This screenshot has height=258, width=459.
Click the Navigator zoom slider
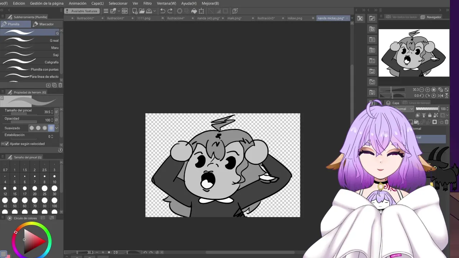392,90
